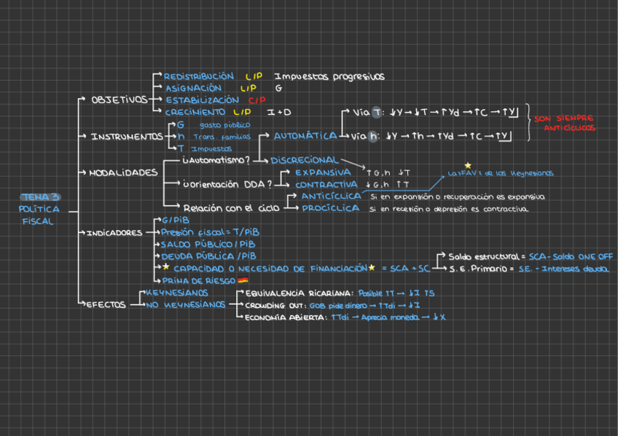Select the INSTRUMENTOS branch node
This screenshot has height=436, width=618.
[126, 136]
